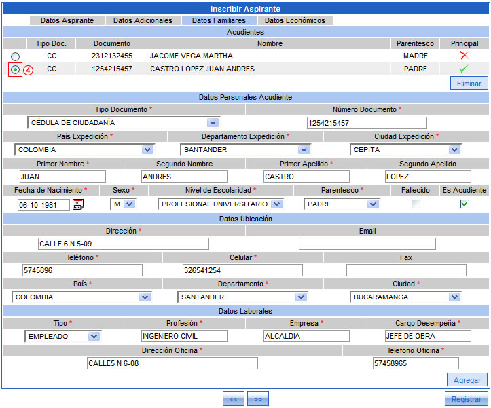Click the Documento column header
The height and width of the screenshot is (408, 491).
click(112, 43)
